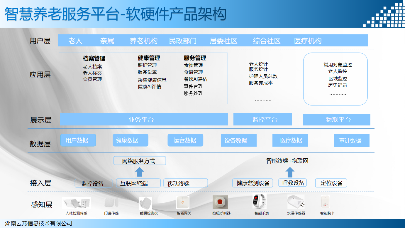The image size is (405, 228).
Task: Click the 老人监控 text
Action: tap(338, 71)
